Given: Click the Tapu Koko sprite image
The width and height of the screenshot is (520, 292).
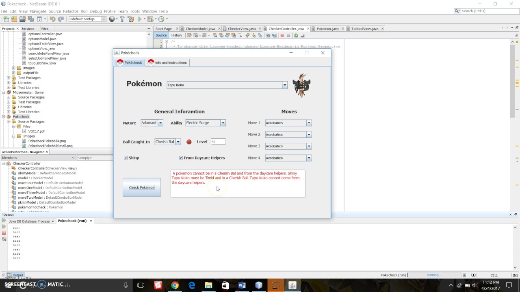Looking at the screenshot, I should 301,85.
